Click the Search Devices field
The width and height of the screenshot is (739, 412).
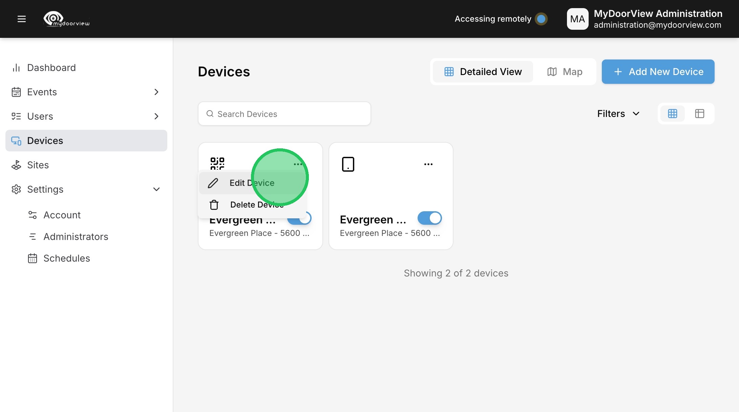point(284,114)
